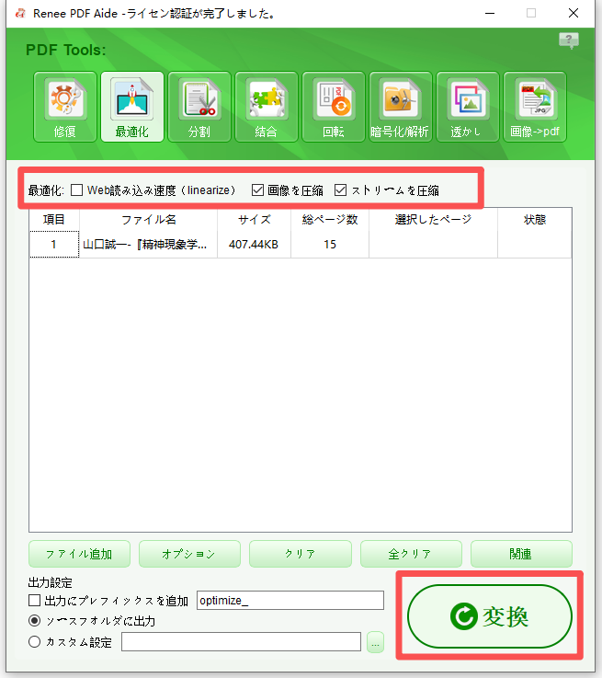Viewport: 602px width, 678px height.
Task: Open the 結合 (Merge) PDF tool
Action: 267,107
